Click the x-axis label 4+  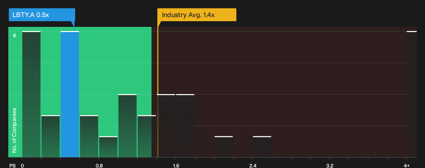(407, 165)
